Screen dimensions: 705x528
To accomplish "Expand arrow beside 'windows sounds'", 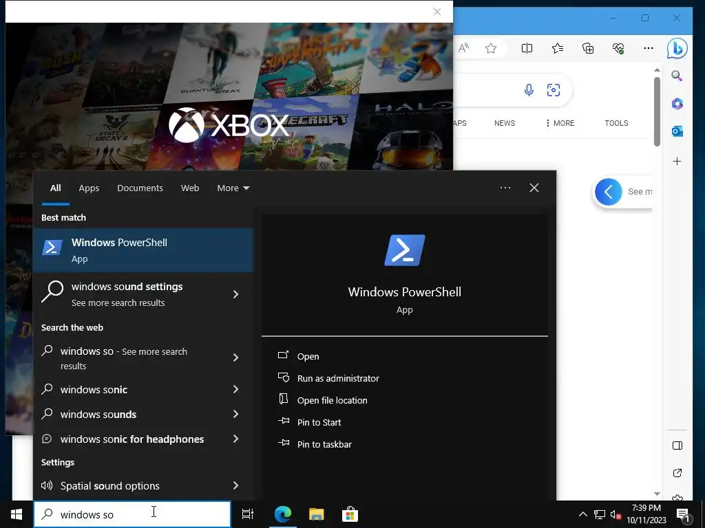I will point(235,414).
